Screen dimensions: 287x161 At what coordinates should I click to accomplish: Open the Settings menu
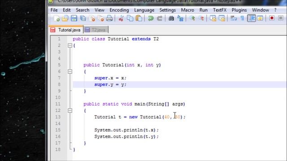[x=167, y=10]
